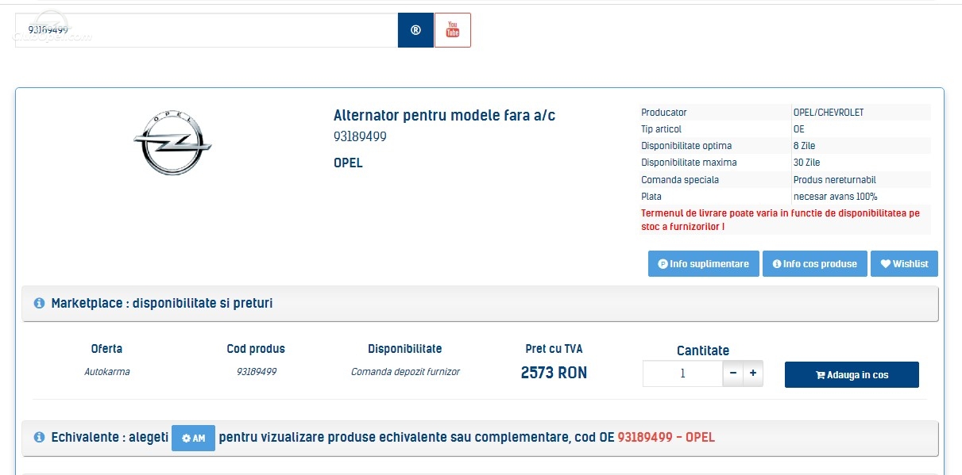Click the Echivalente section info icon
This screenshot has width=962, height=475.
(x=40, y=438)
